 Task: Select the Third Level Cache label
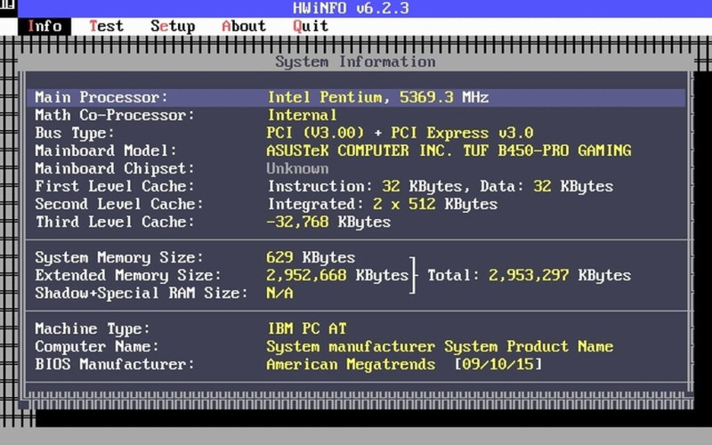click(115, 222)
